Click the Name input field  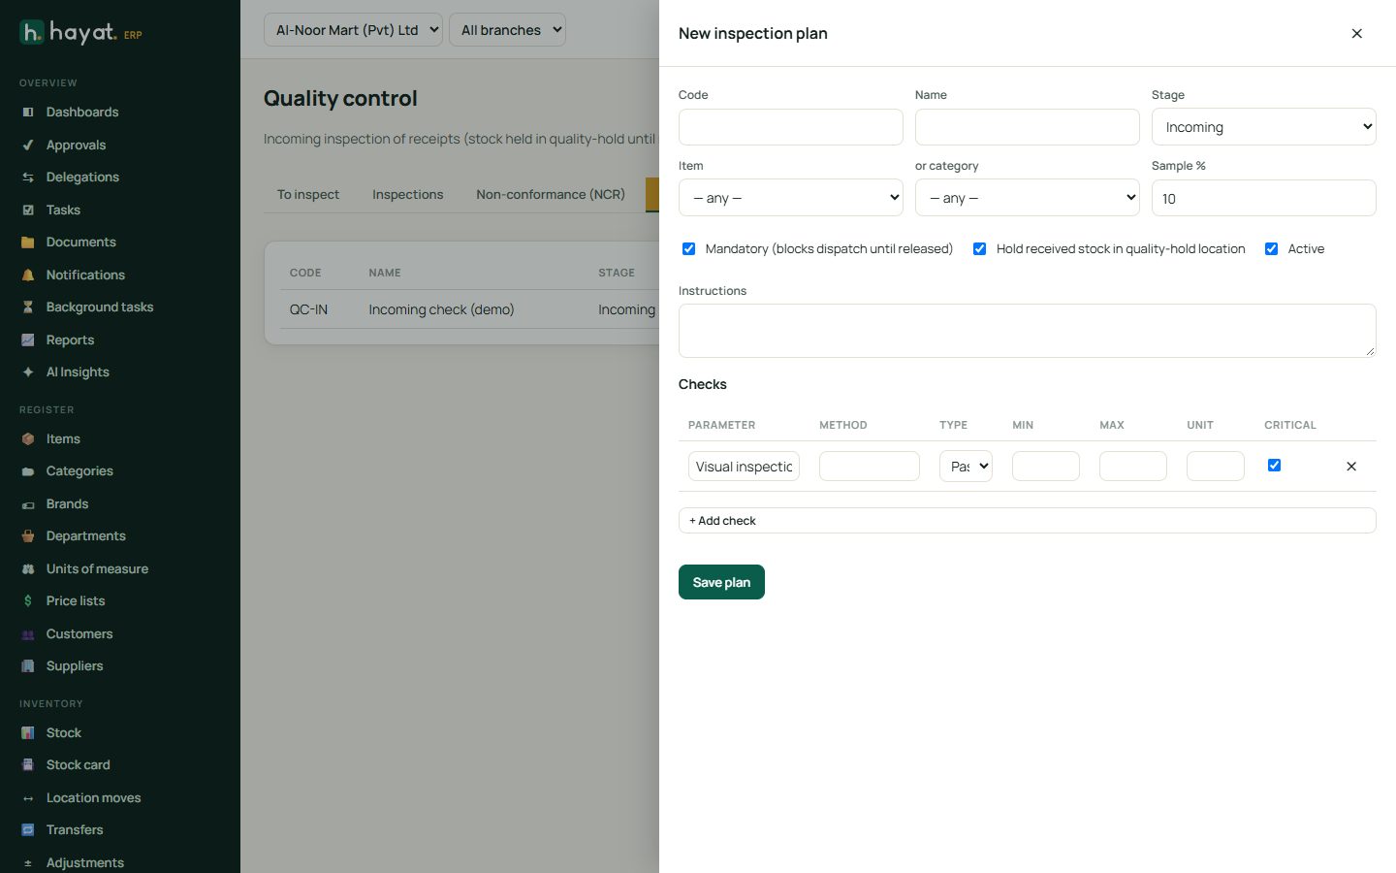[1028, 127]
